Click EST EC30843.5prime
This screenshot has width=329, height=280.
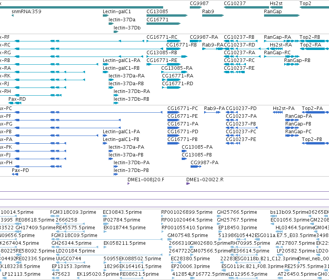coord(106,216)
